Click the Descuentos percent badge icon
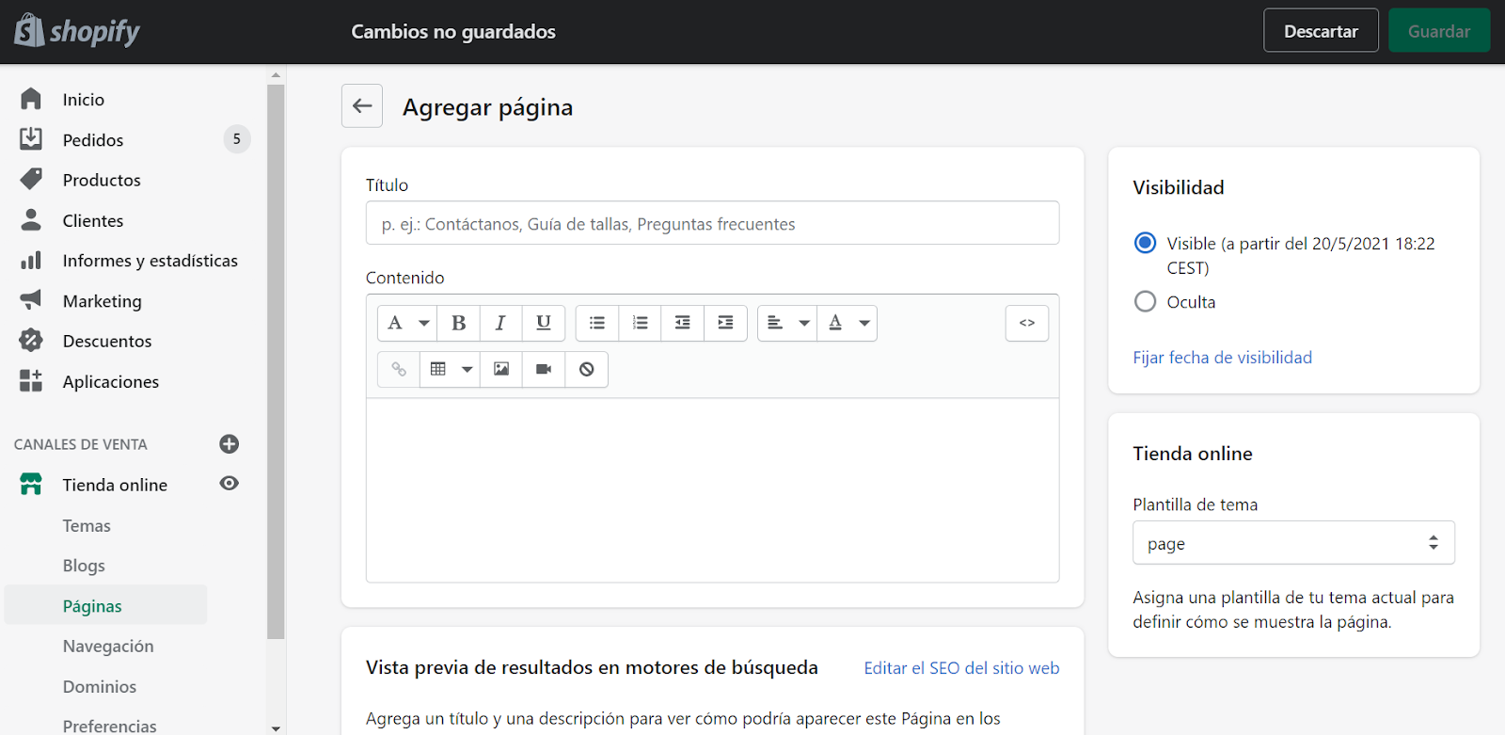Image resolution: width=1505 pixels, height=735 pixels. (31, 340)
